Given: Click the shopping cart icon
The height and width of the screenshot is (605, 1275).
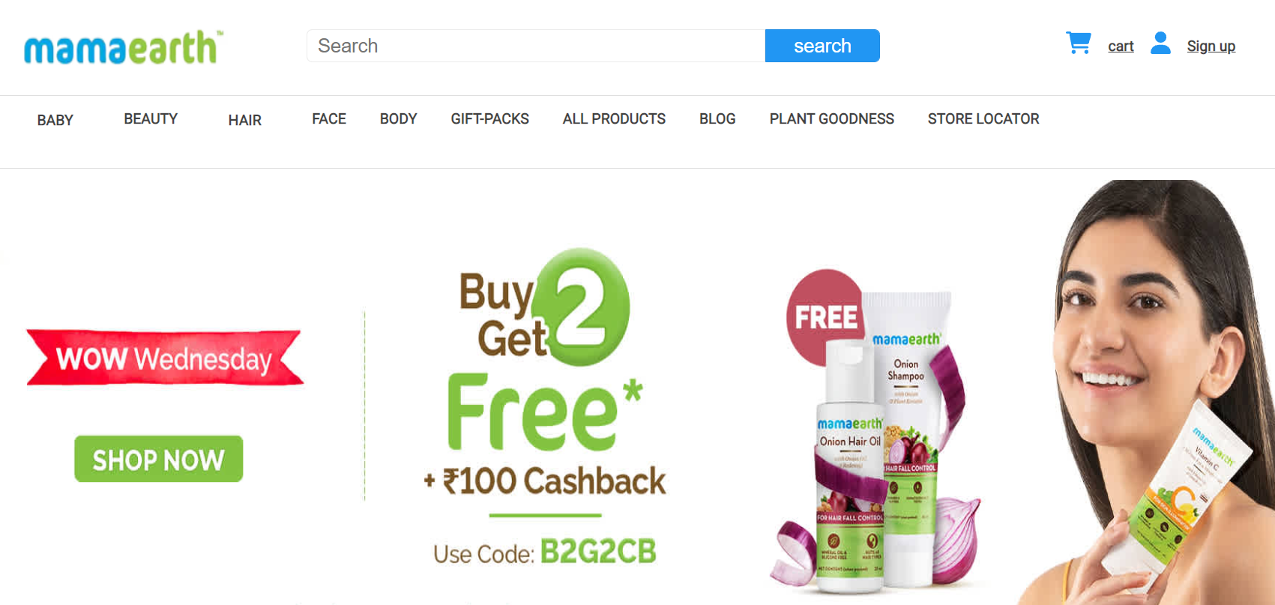Looking at the screenshot, I should tap(1078, 43).
